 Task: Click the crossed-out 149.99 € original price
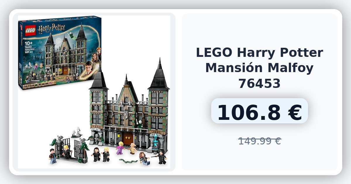pyautogui.click(x=259, y=141)
